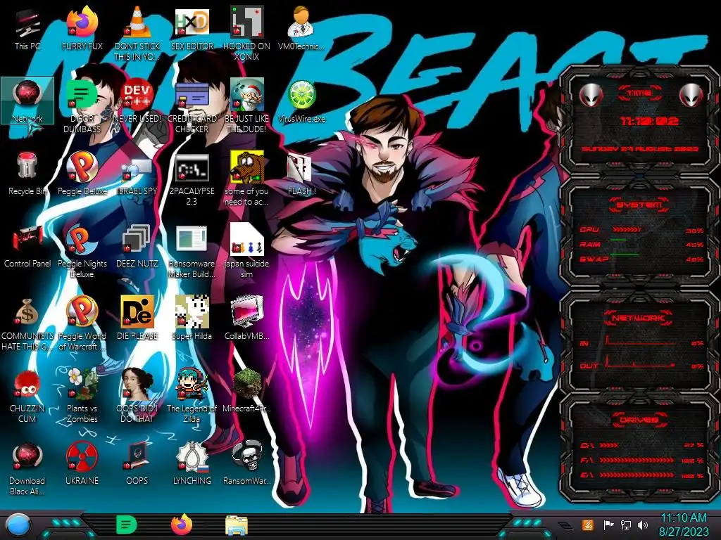Open the dog icon some of you need
721x540 pixels.
point(247,177)
